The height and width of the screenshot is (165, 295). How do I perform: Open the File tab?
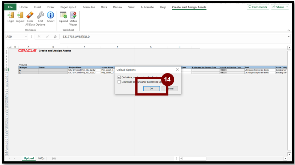11,7
